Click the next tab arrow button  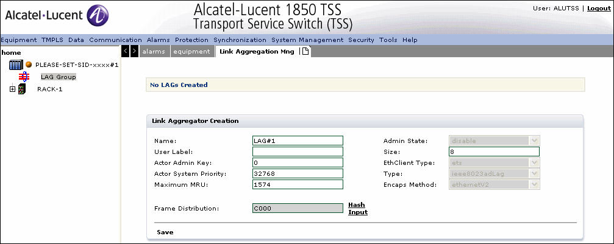coord(134,51)
